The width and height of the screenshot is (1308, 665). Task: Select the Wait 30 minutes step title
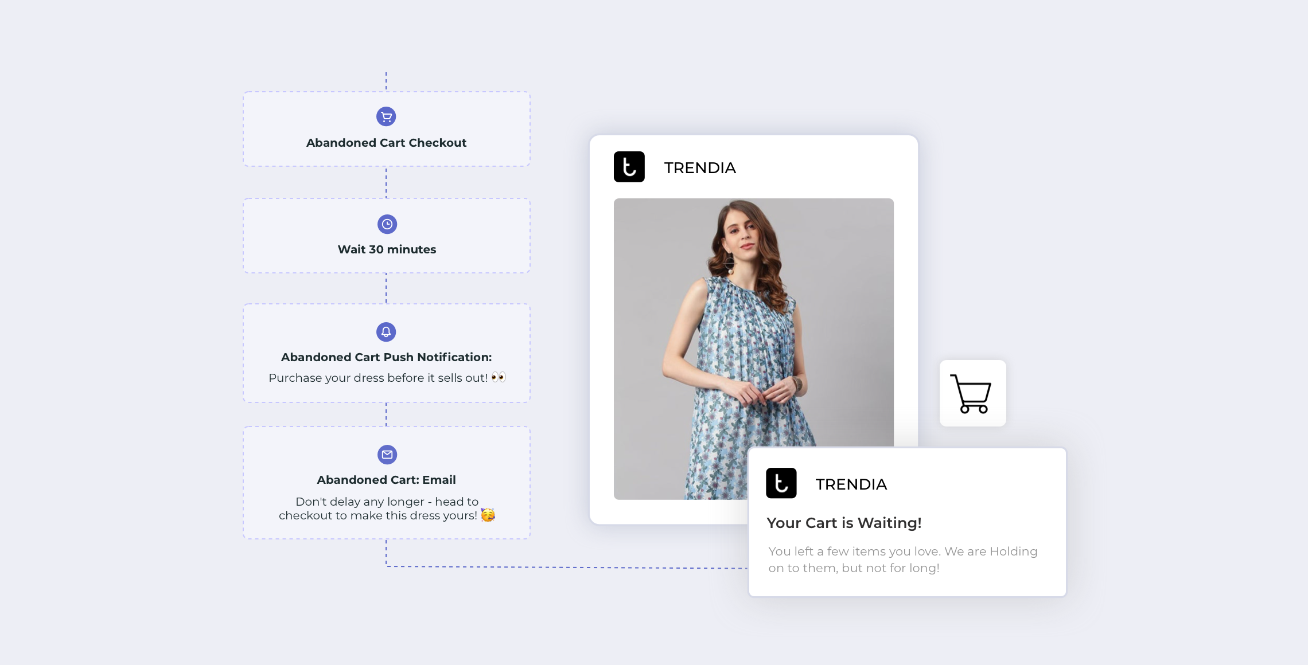(x=387, y=249)
